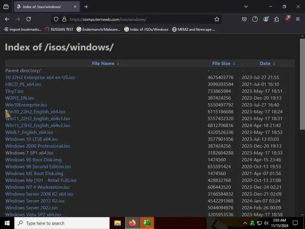
Task: Open Windows 10 LTSB x64.iso link
Action: point(32,139)
